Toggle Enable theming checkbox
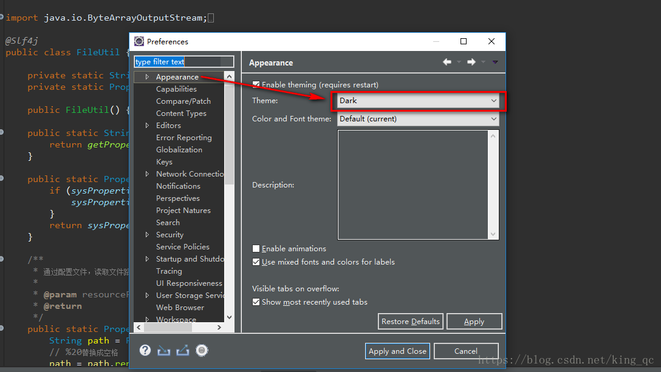The image size is (661, 372). [x=256, y=85]
